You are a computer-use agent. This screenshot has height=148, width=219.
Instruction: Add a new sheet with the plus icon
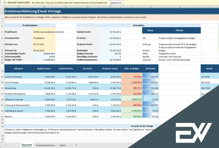coord(76,145)
